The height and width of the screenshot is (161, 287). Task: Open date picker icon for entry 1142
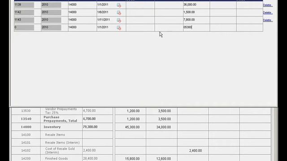click(x=119, y=13)
